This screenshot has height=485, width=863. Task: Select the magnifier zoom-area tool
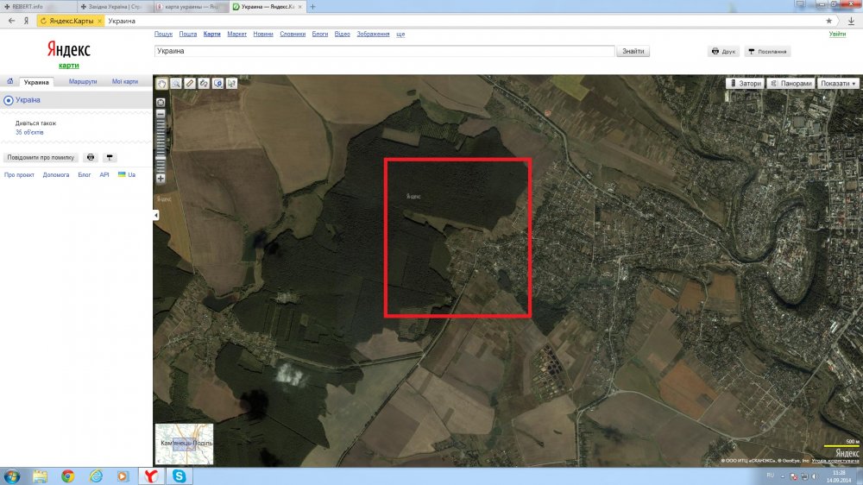pyautogui.click(x=175, y=83)
